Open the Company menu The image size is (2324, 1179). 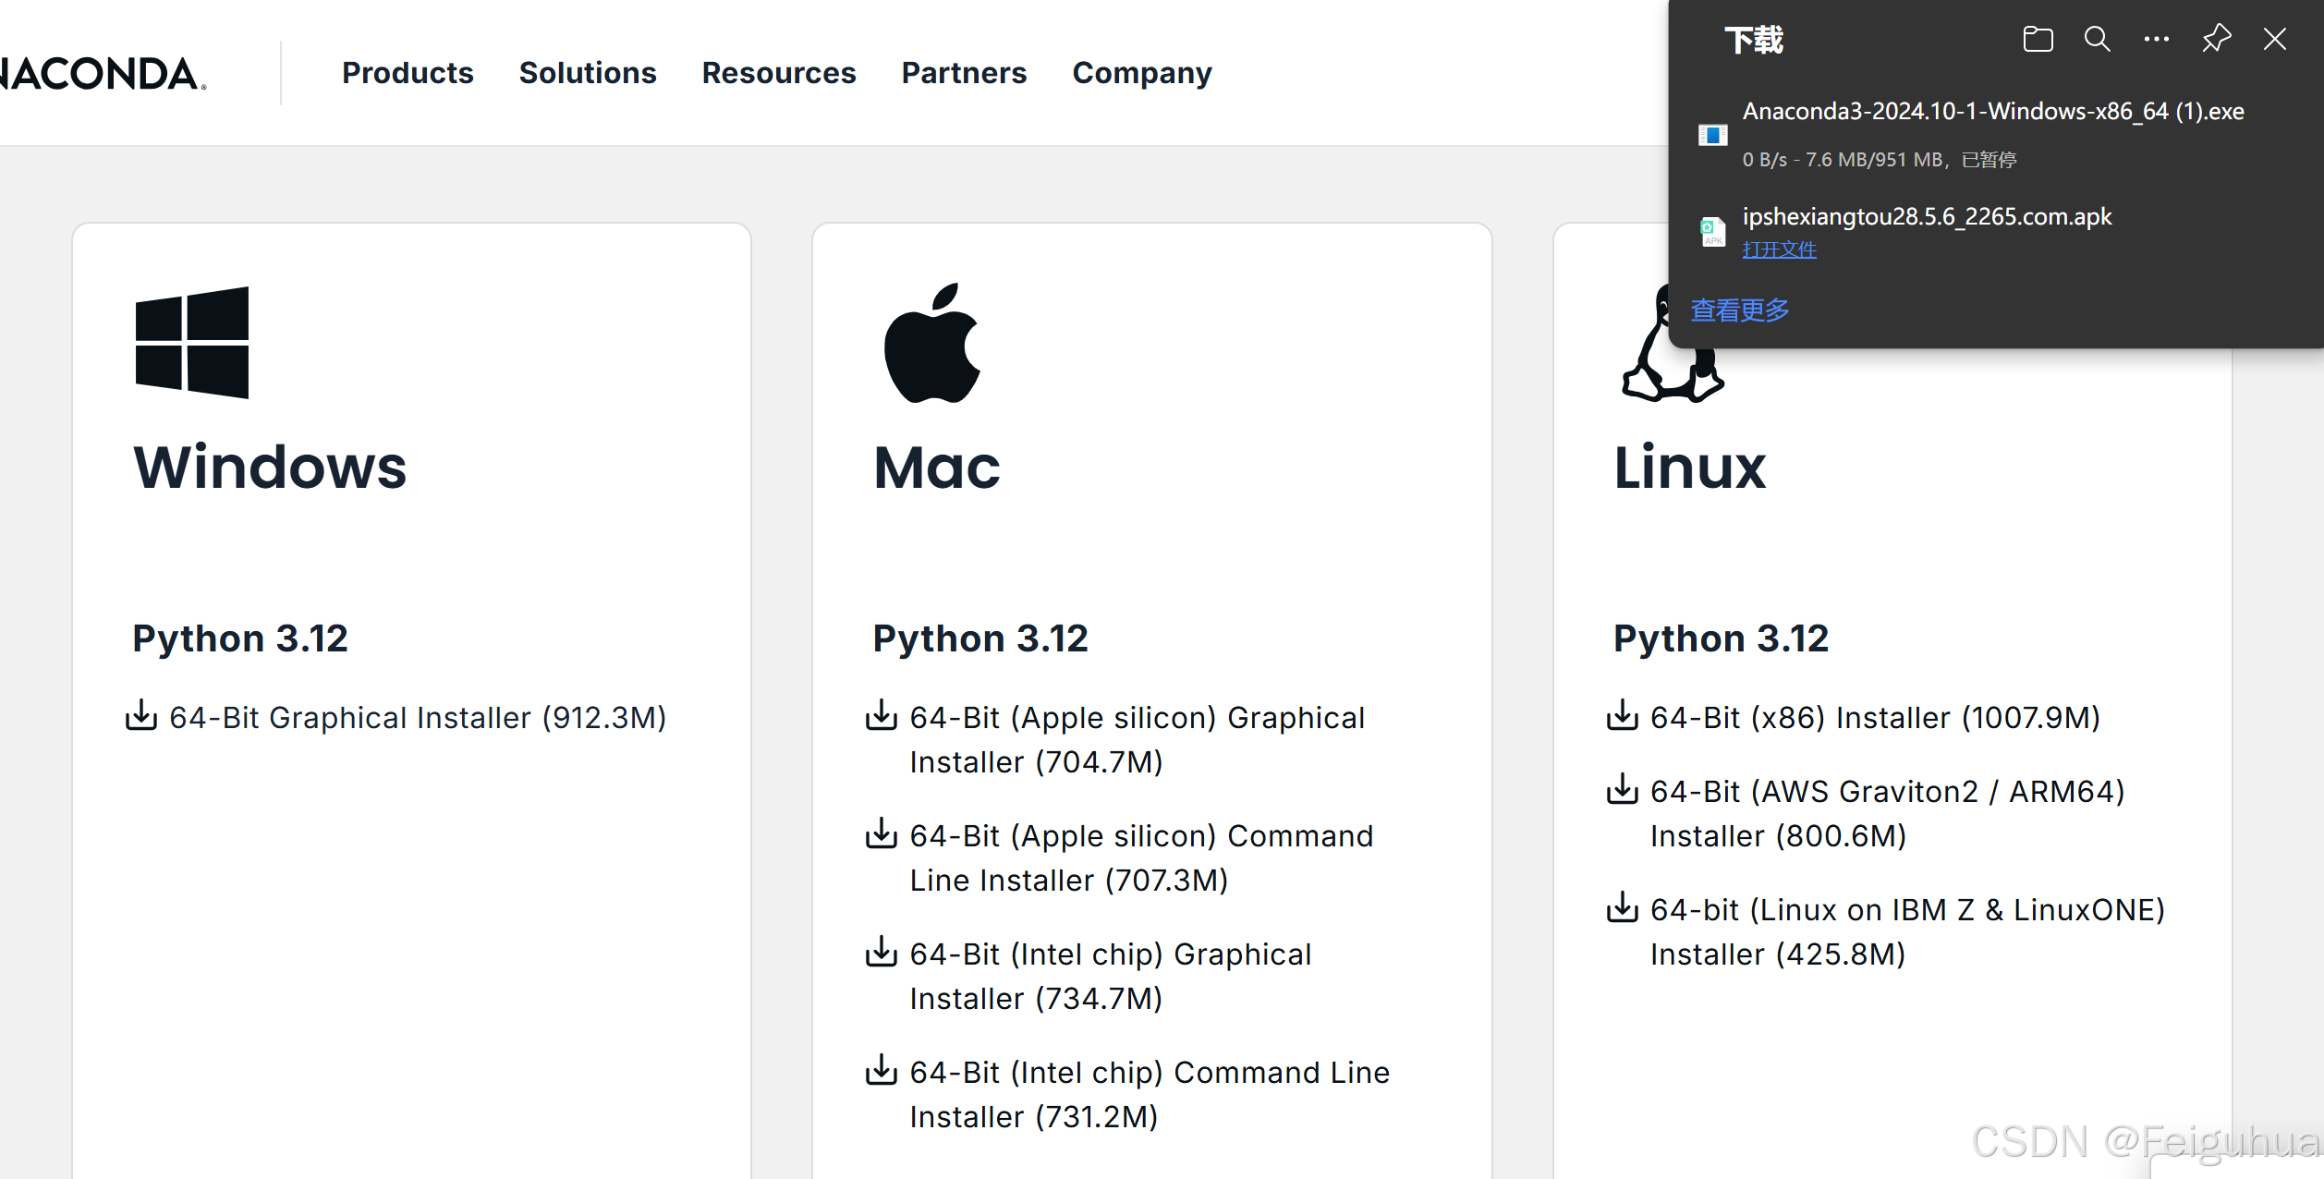pyautogui.click(x=1142, y=73)
